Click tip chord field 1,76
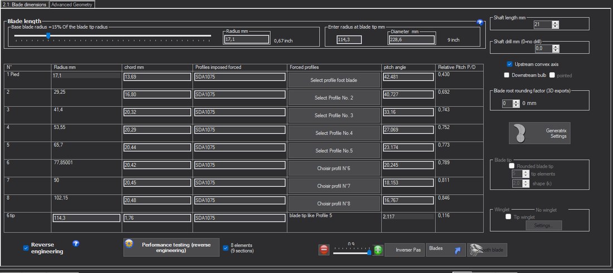This screenshot has height=273, width=613. point(158,218)
